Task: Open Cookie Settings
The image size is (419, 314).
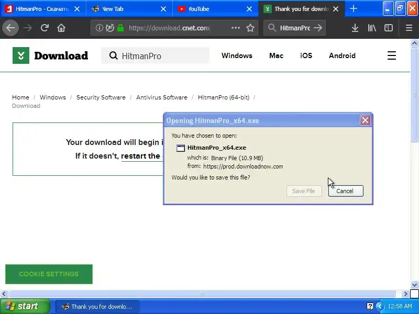Action: coord(49,274)
